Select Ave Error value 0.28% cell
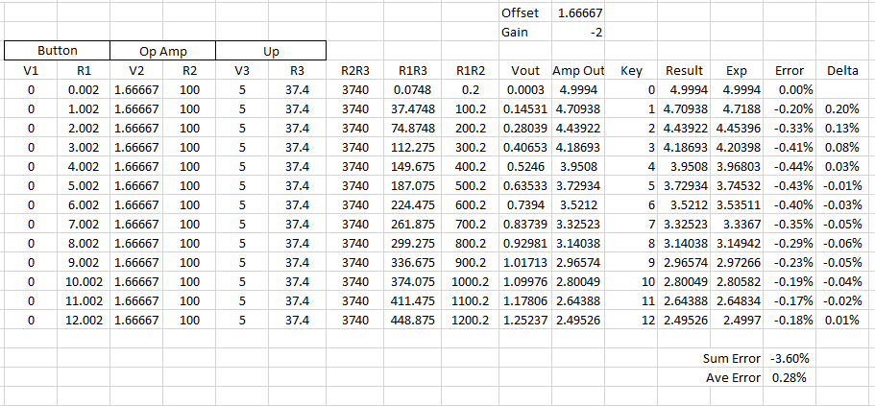Screen dimensions: 875x406 pos(790,377)
